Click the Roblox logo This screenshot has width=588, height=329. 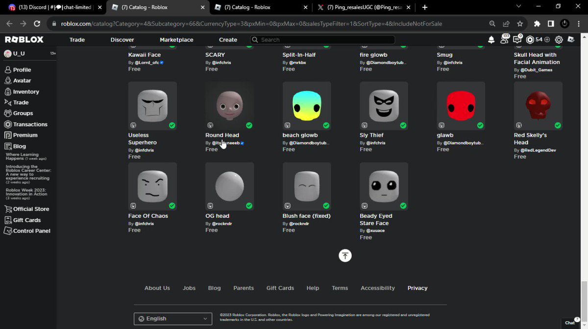[x=24, y=40]
